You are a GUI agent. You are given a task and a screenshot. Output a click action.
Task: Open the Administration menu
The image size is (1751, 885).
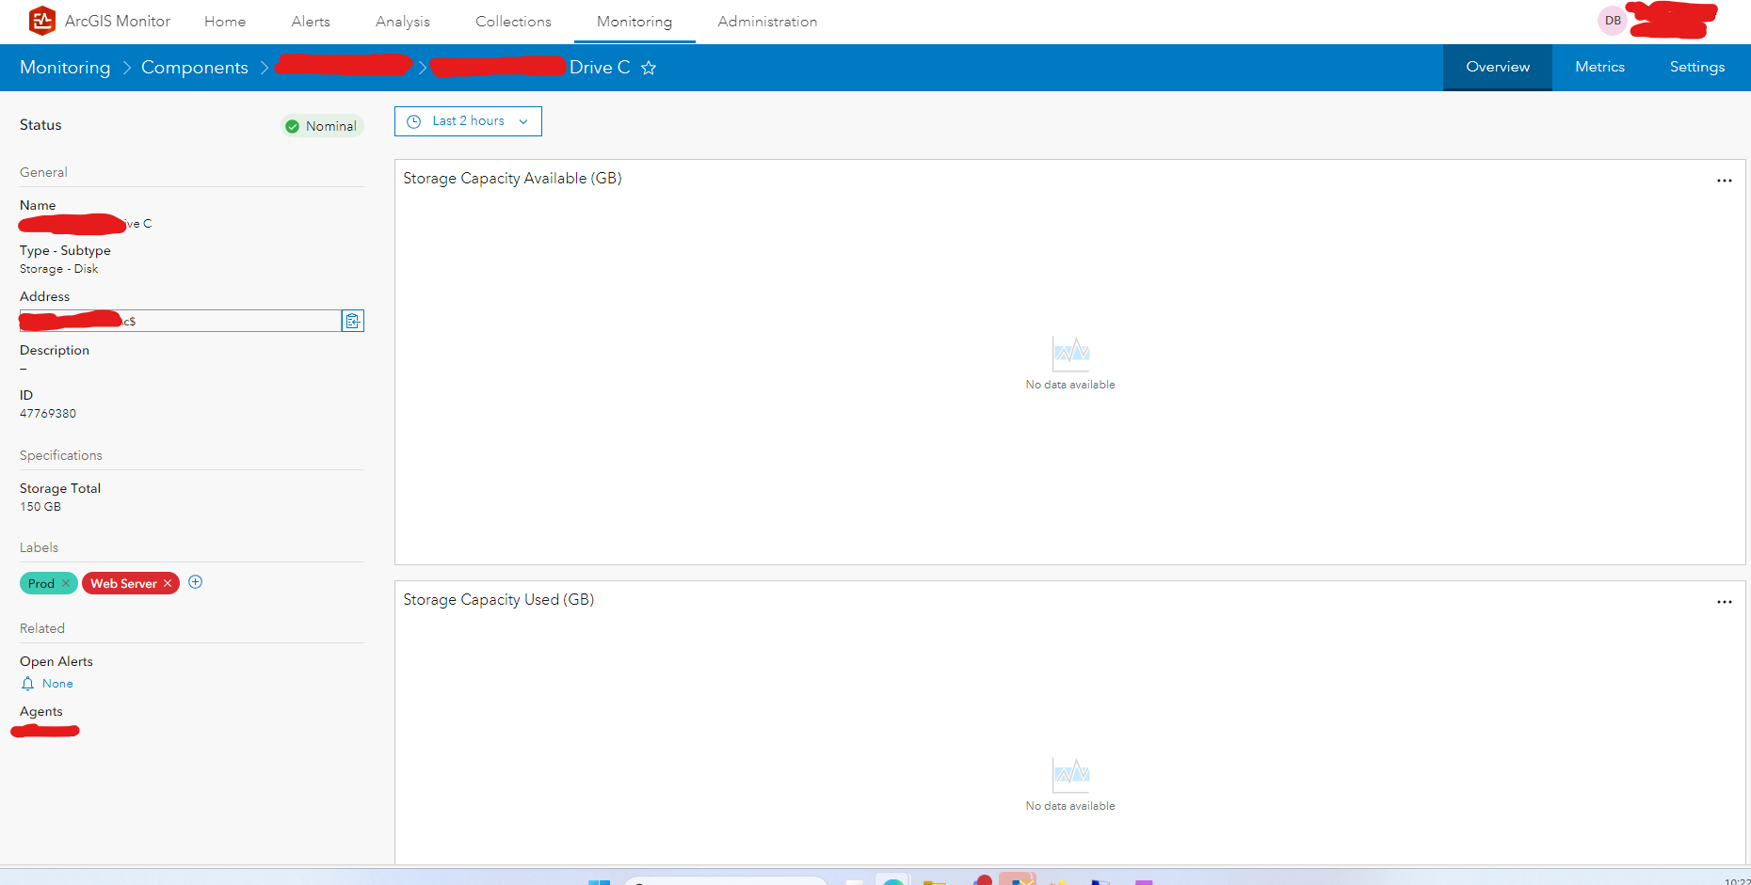coord(767,22)
